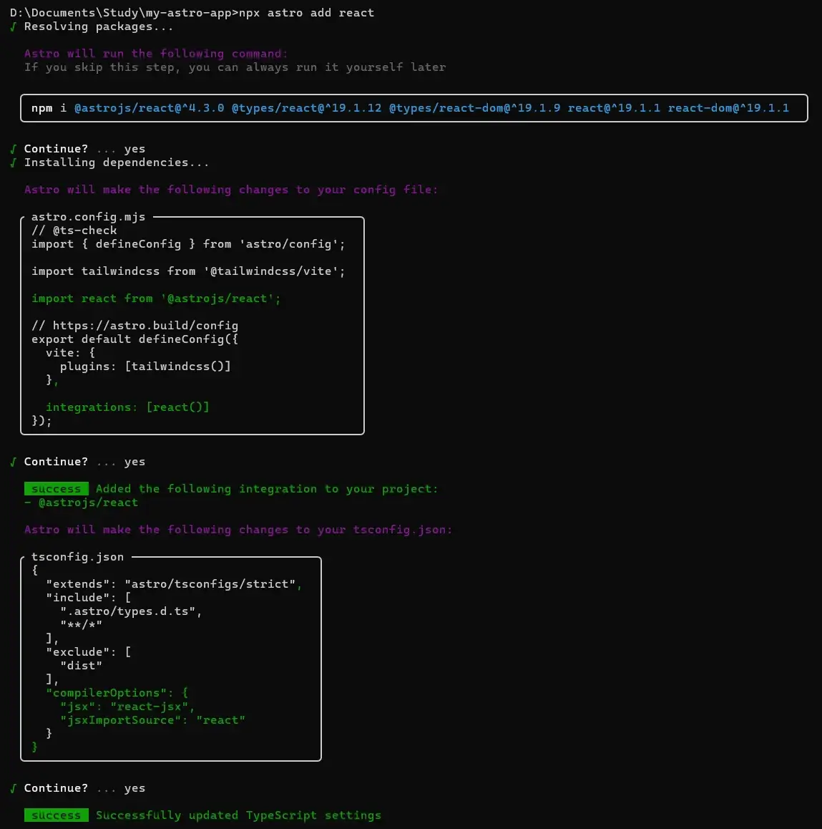Click the '"dist"' entry
This screenshot has height=829, width=822.
[81, 666]
